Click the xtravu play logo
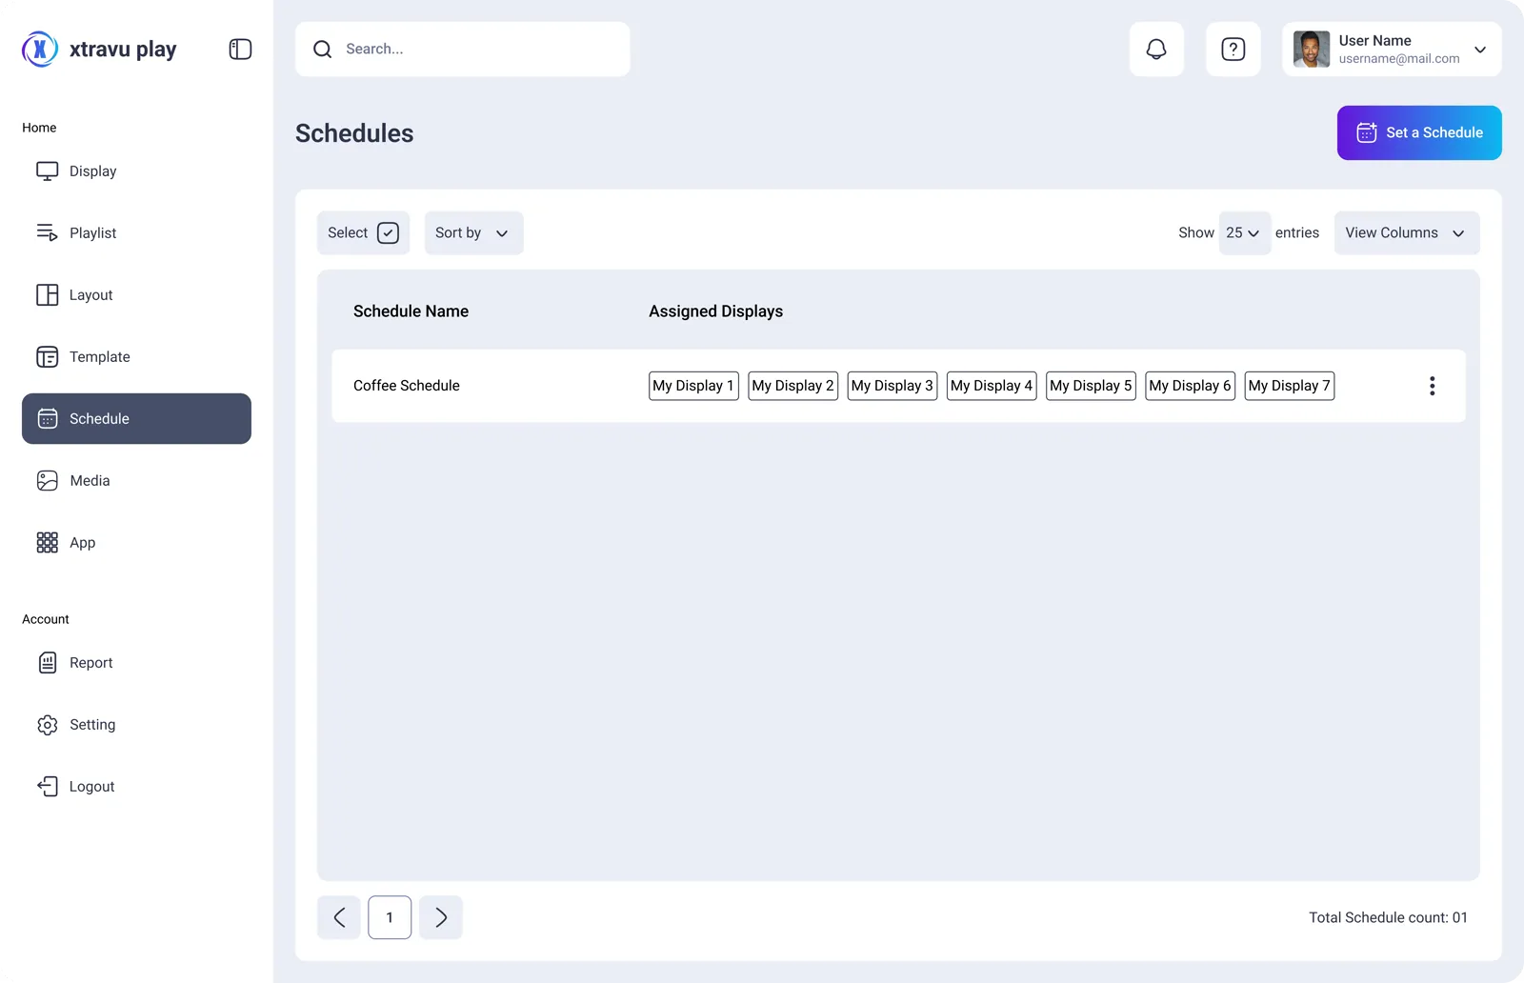The image size is (1524, 983). (99, 50)
